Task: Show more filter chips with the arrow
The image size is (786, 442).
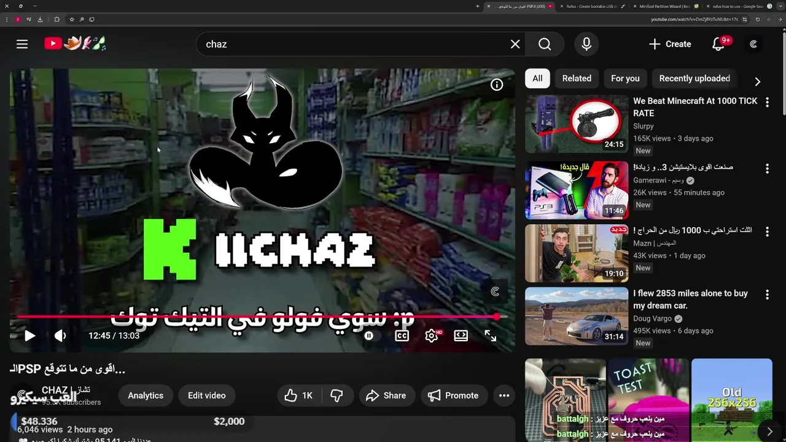Action: 757,82
